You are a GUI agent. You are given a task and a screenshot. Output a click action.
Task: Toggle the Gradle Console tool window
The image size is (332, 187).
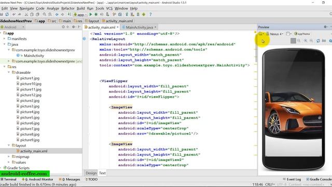[319, 179]
